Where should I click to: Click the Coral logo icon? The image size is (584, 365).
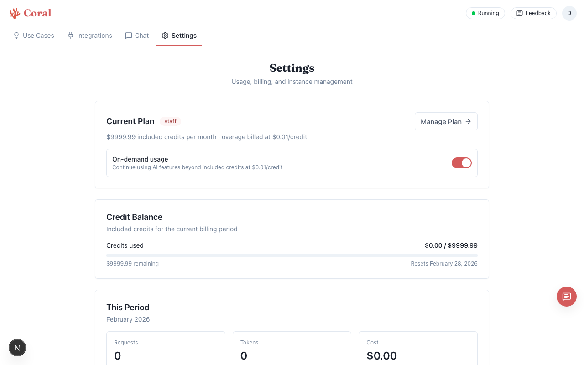coord(14,13)
